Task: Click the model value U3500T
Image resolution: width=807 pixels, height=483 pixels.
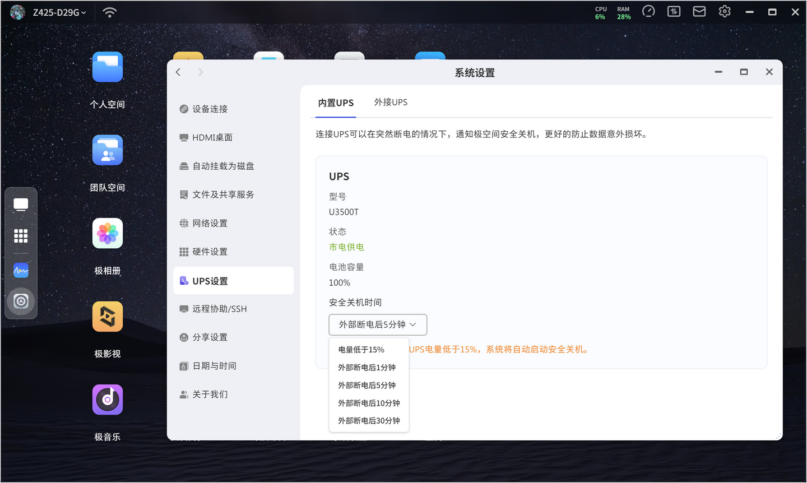Action: pyautogui.click(x=344, y=212)
